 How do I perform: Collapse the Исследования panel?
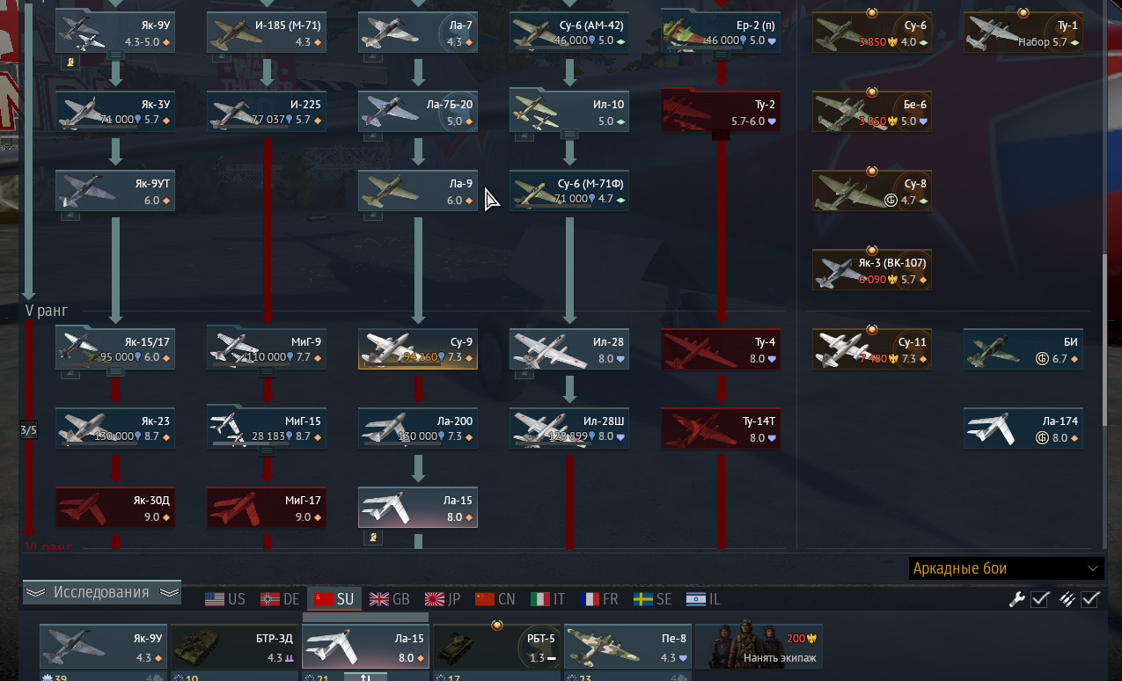click(x=102, y=592)
